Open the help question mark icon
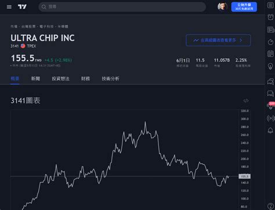275x210 pixels. click(x=270, y=206)
